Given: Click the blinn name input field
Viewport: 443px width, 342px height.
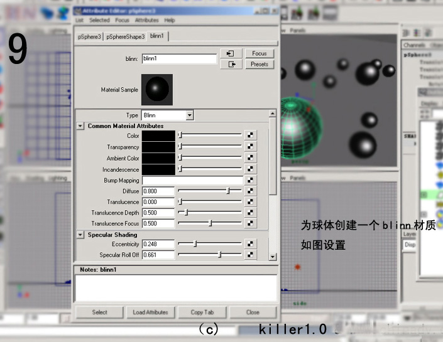Looking at the screenshot, I should 179,59.
